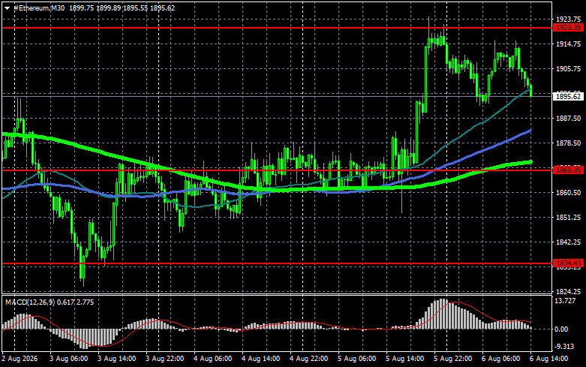Select the 1887.50 price scale value
Image resolution: width=586 pixels, height=367 pixels.
pyautogui.click(x=568, y=118)
